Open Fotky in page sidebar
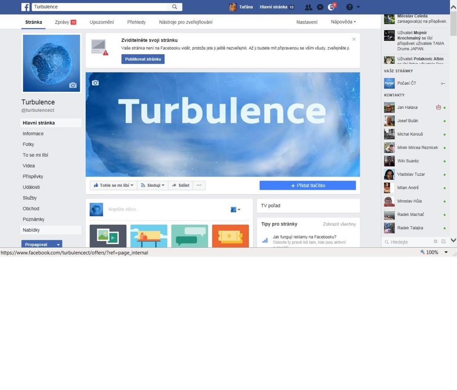This screenshot has height=390, width=457. coord(28,144)
